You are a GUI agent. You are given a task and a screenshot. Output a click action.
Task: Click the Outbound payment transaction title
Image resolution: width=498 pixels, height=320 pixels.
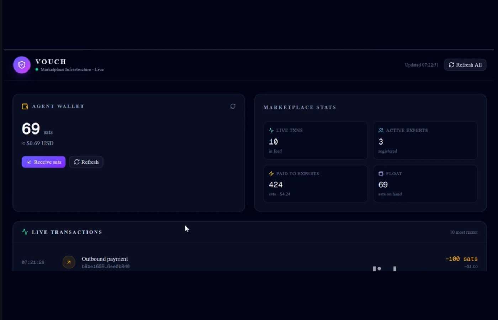(x=105, y=259)
